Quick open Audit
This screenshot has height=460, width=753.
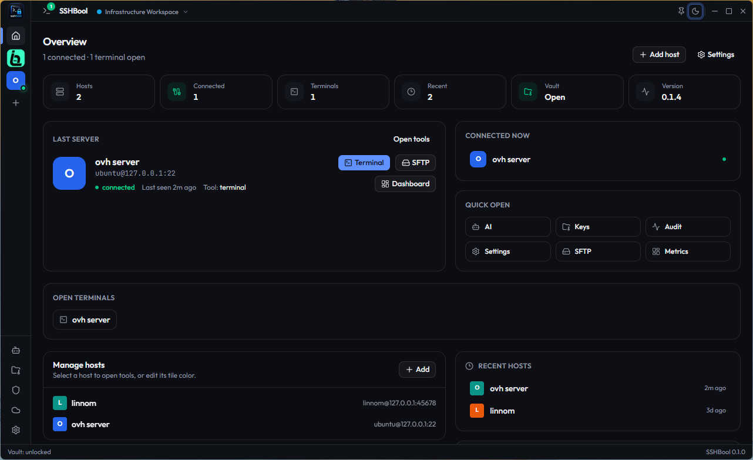688,227
